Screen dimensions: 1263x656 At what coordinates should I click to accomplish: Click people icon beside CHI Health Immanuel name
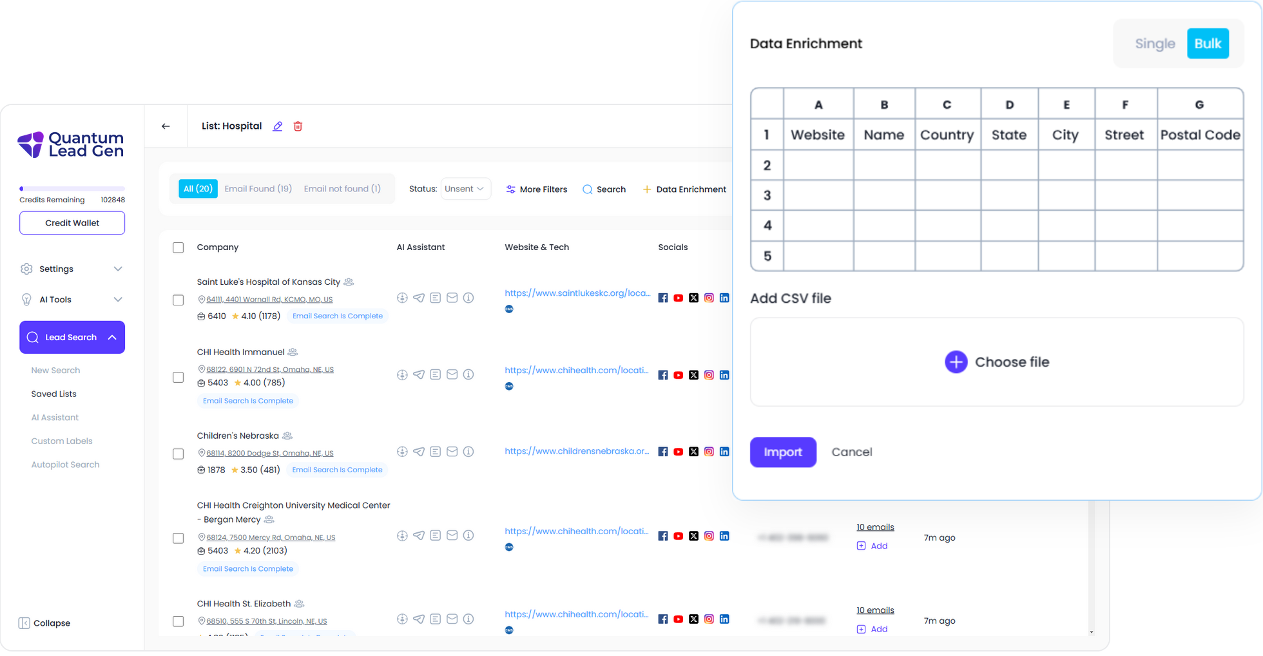[x=293, y=352]
